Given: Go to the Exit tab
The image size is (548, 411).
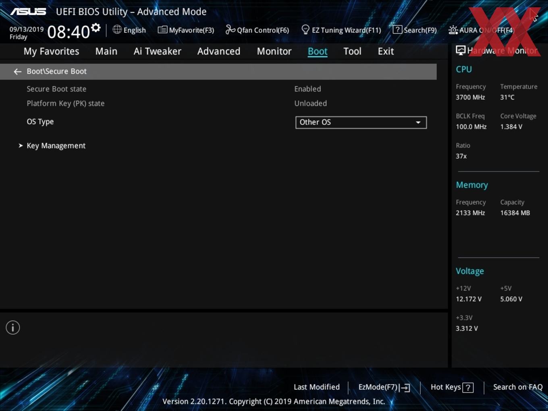Looking at the screenshot, I should tap(386, 52).
